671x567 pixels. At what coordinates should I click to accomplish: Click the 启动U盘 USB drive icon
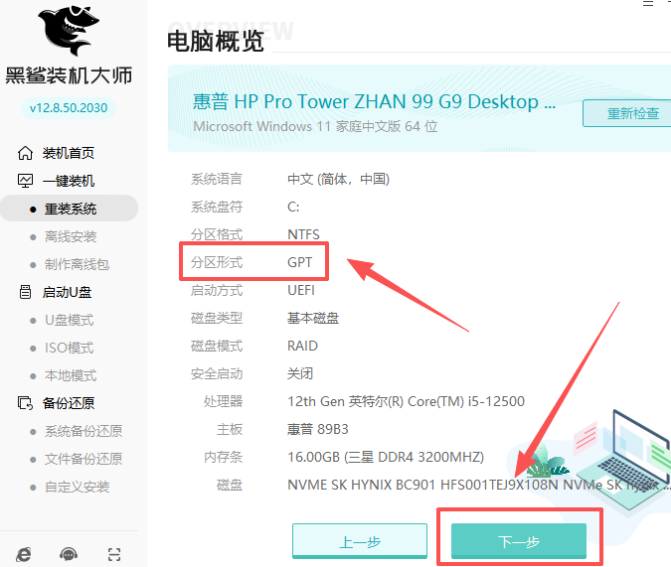(x=25, y=292)
